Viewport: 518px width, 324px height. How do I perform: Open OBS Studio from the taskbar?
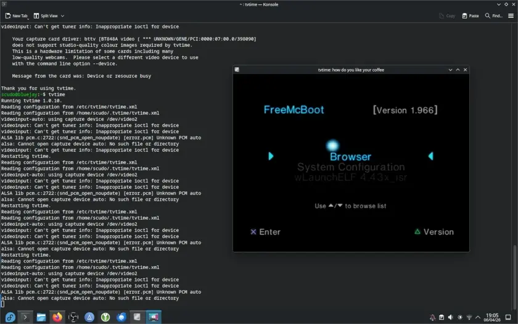73,317
